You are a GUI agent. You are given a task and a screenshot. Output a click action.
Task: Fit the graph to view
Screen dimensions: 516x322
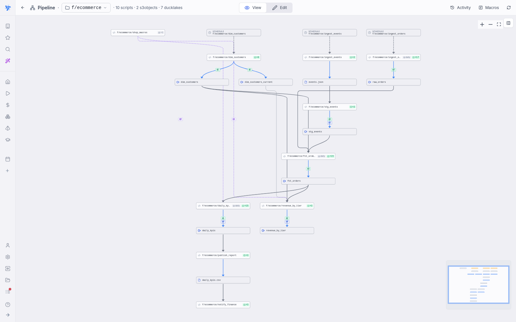[499, 24]
